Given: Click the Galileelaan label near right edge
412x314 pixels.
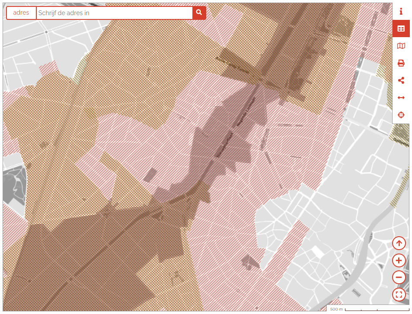Looking at the screenshot, I should [401, 140].
